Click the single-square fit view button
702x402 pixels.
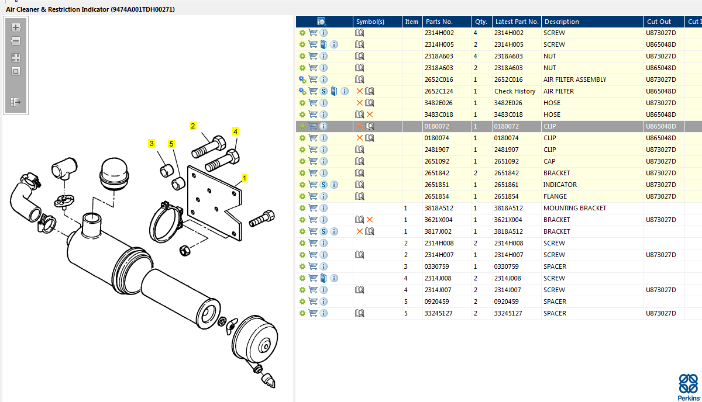pyautogui.click(x=16, y=71)
